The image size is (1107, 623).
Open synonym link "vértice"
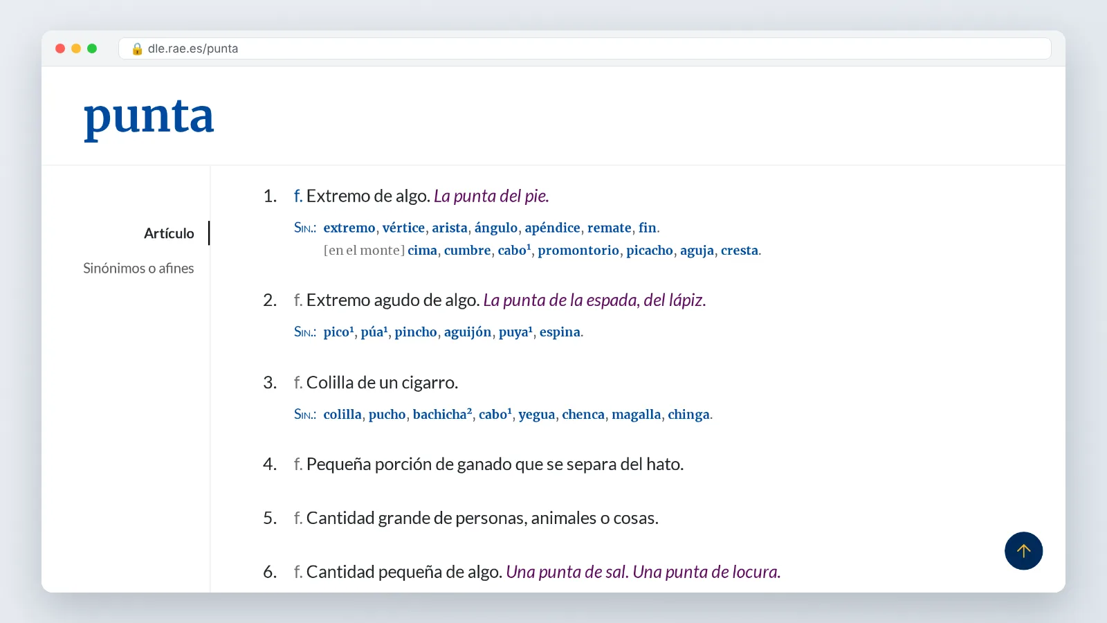tap(403, 228)
